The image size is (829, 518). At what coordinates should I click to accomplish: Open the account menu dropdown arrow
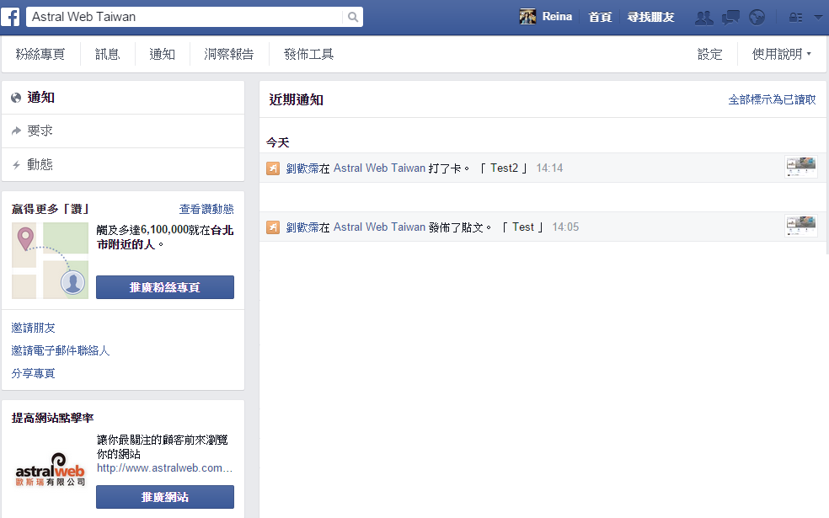818,18
